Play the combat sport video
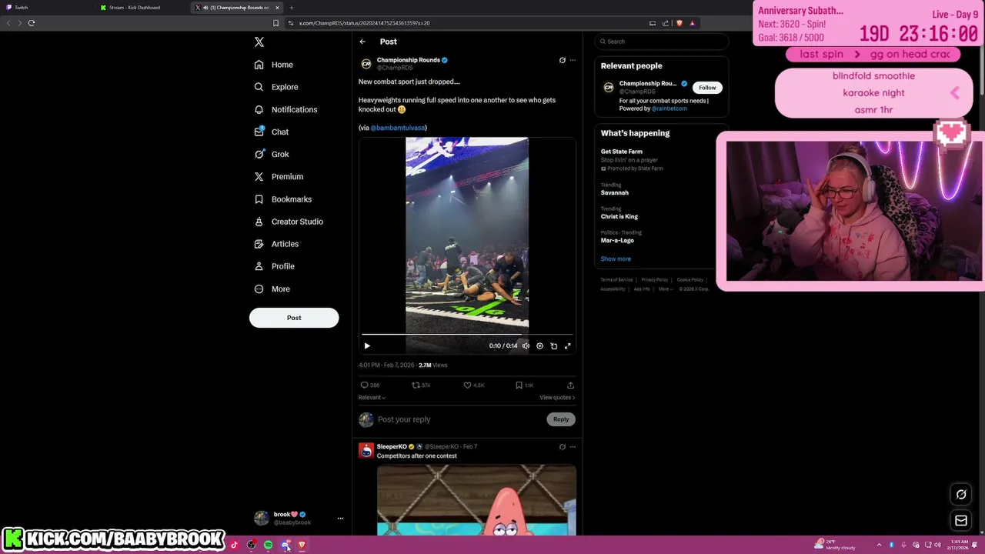 click(367, 346)
